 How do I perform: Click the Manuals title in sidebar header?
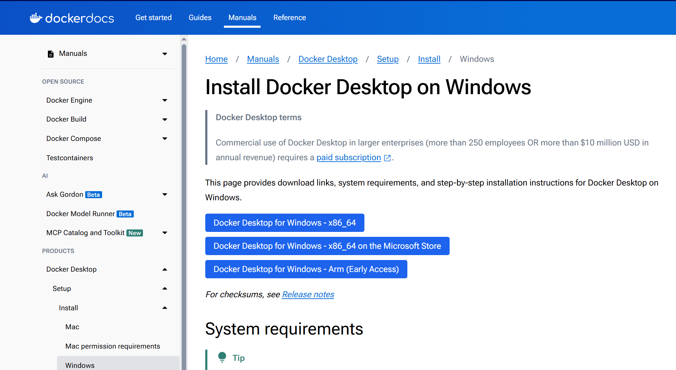(x=73, y=53)
